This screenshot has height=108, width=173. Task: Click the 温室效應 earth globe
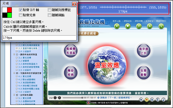point(107,65)
